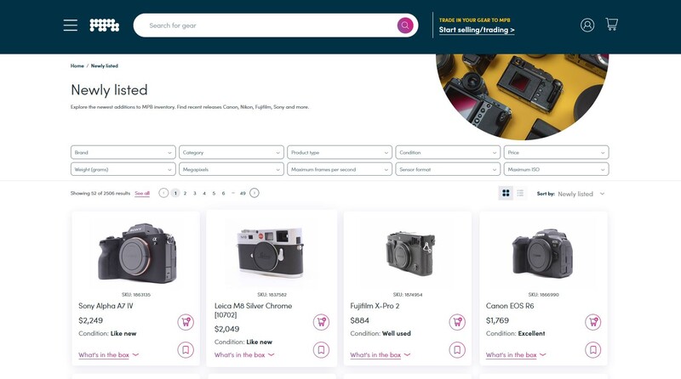
Task: Click the magenta search button
Action: 405,25
